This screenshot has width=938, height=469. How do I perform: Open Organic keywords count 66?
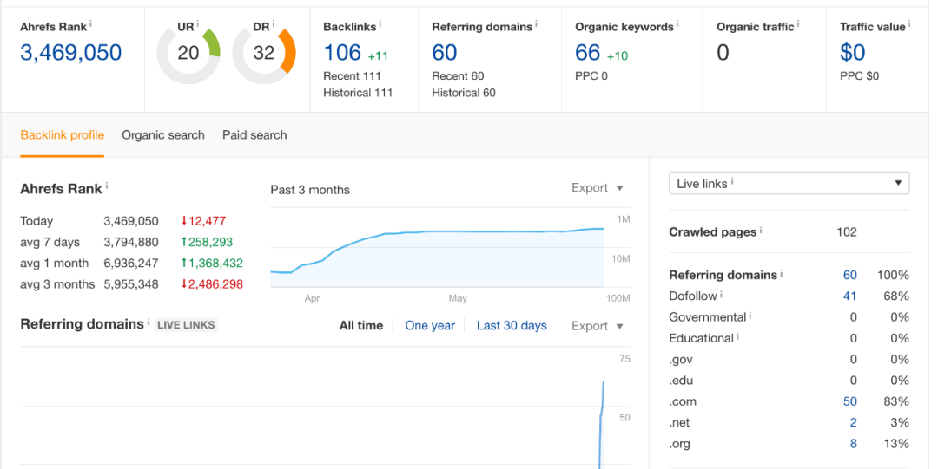[587, 53]
